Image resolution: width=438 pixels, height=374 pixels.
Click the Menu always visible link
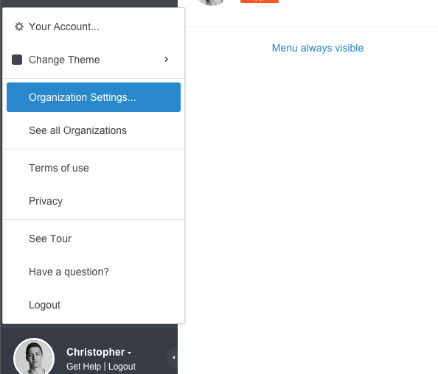coord(318,48)
